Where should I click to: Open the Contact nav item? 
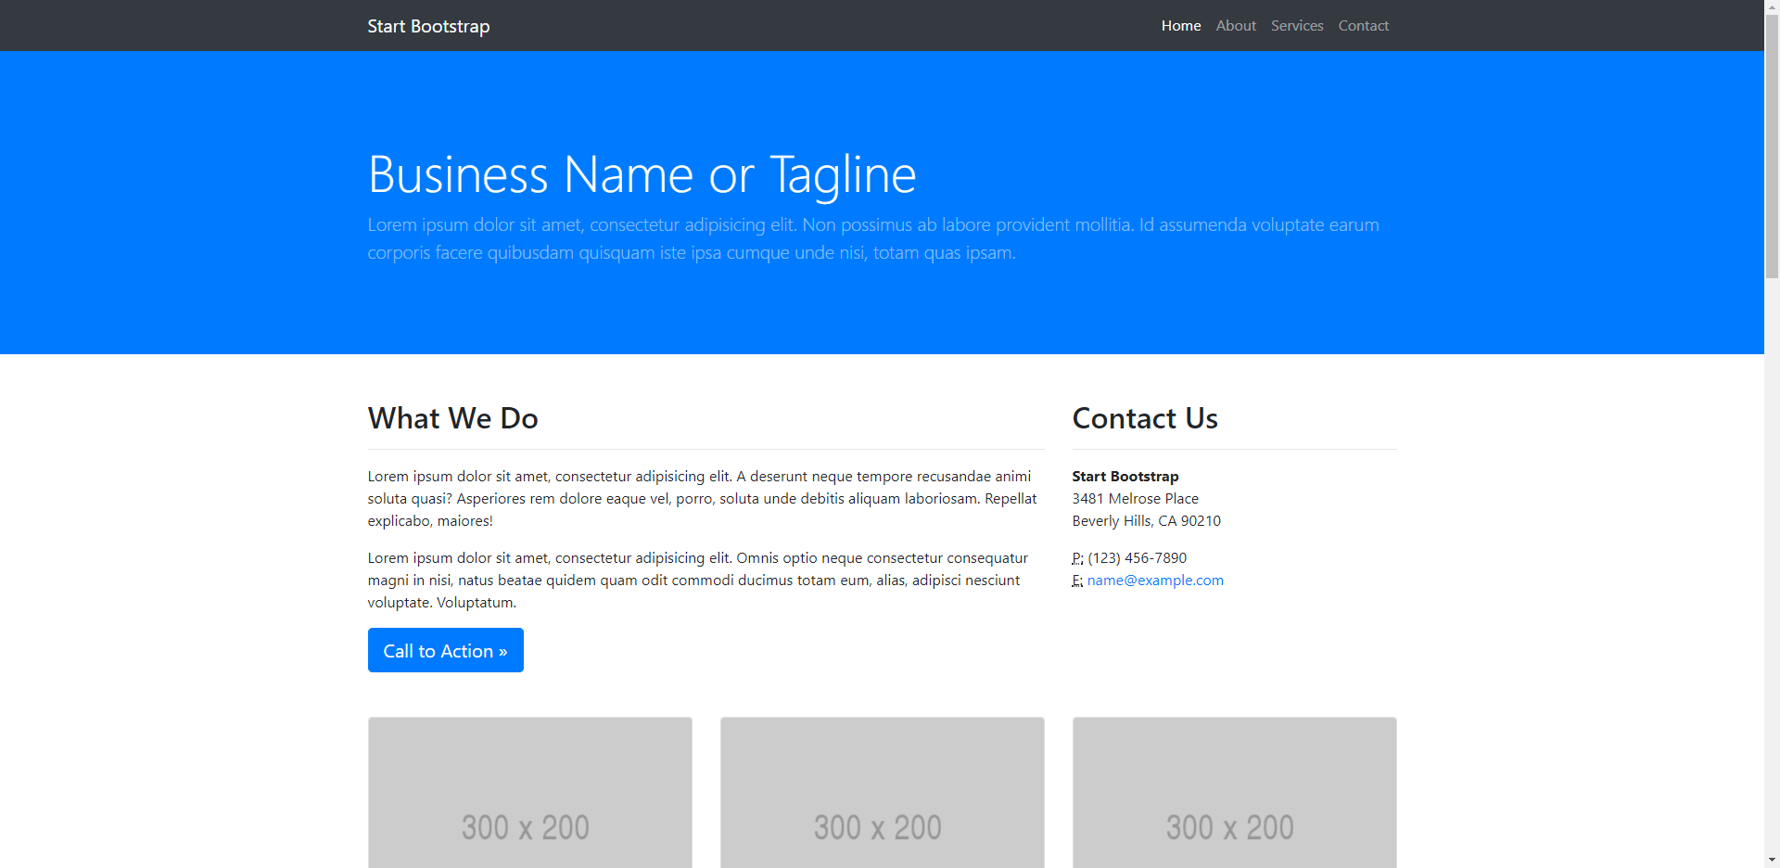click(x=1363, y=26)
